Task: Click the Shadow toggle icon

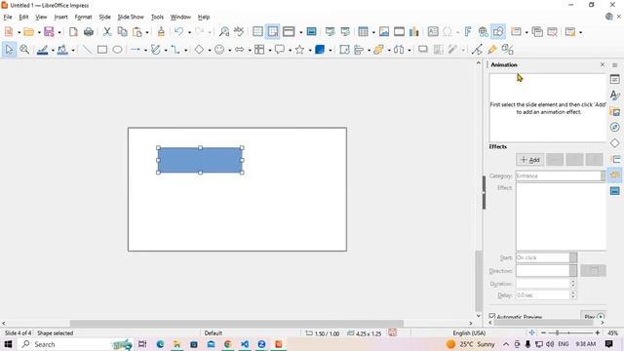Action: pyautogui.click(x=423, y=50)
